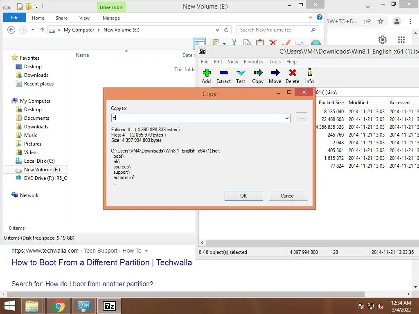This screenshot has height=314, width=419.
Task: Open Customize Quick Access Toolbar dropdown
Action: pyautogui.click(x=36, y=7)
